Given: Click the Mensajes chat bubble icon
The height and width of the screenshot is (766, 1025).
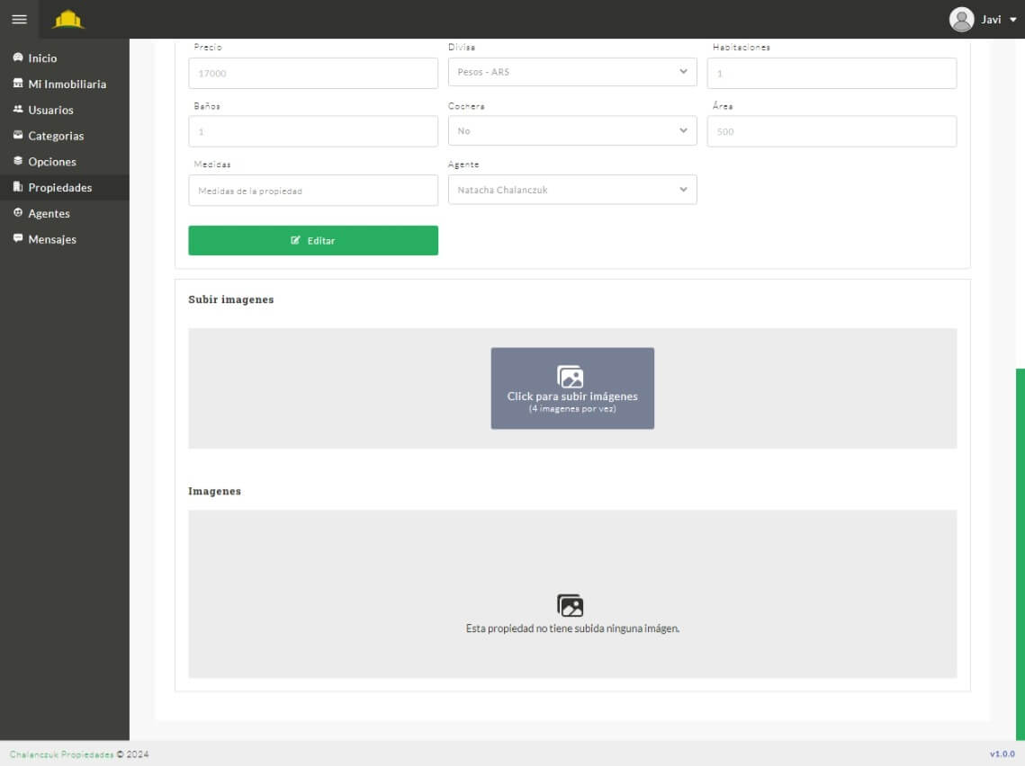Looking at the screenshot, I should 18,239.
